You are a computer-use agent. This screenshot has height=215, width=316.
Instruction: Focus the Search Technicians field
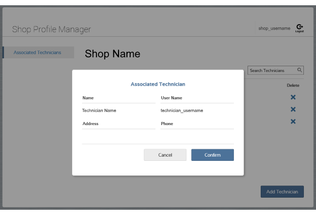(x=271, y=70)
